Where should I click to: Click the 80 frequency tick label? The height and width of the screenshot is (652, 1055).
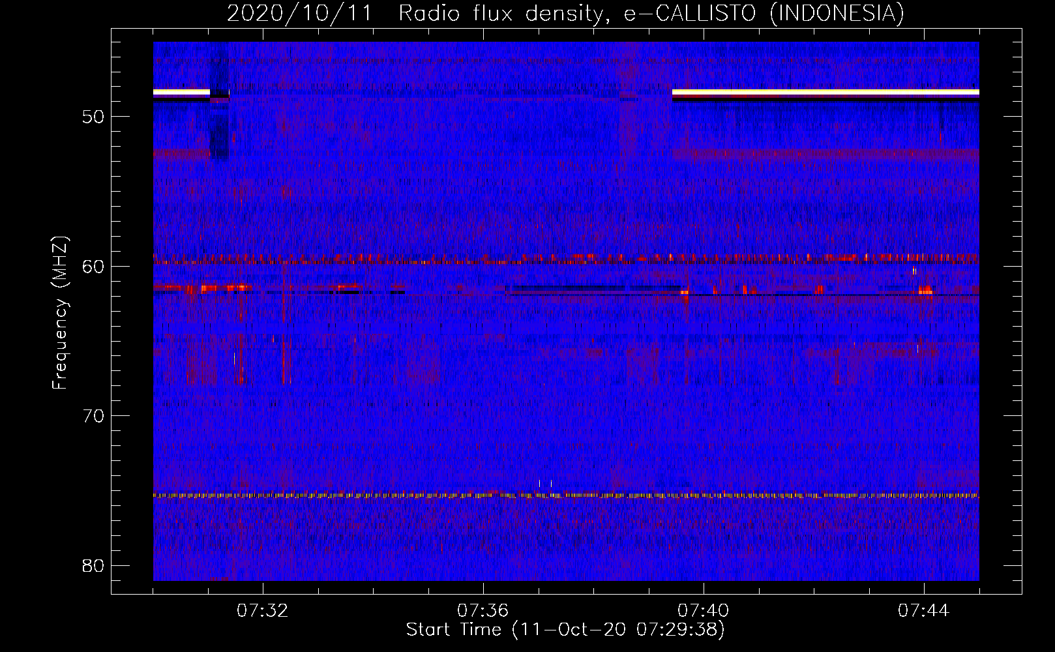pyautogui.click(x=93, y=565)
